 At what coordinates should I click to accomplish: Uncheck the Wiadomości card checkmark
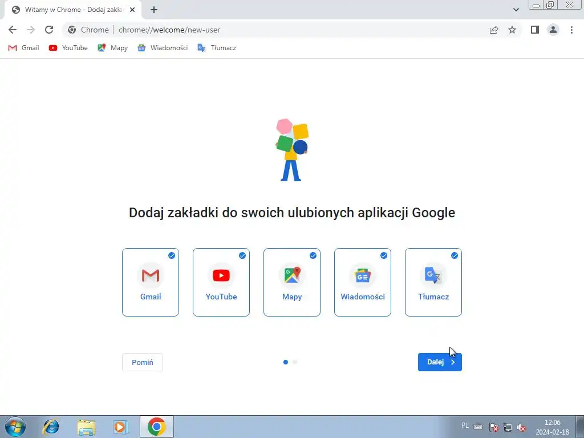tap(384, 255)
